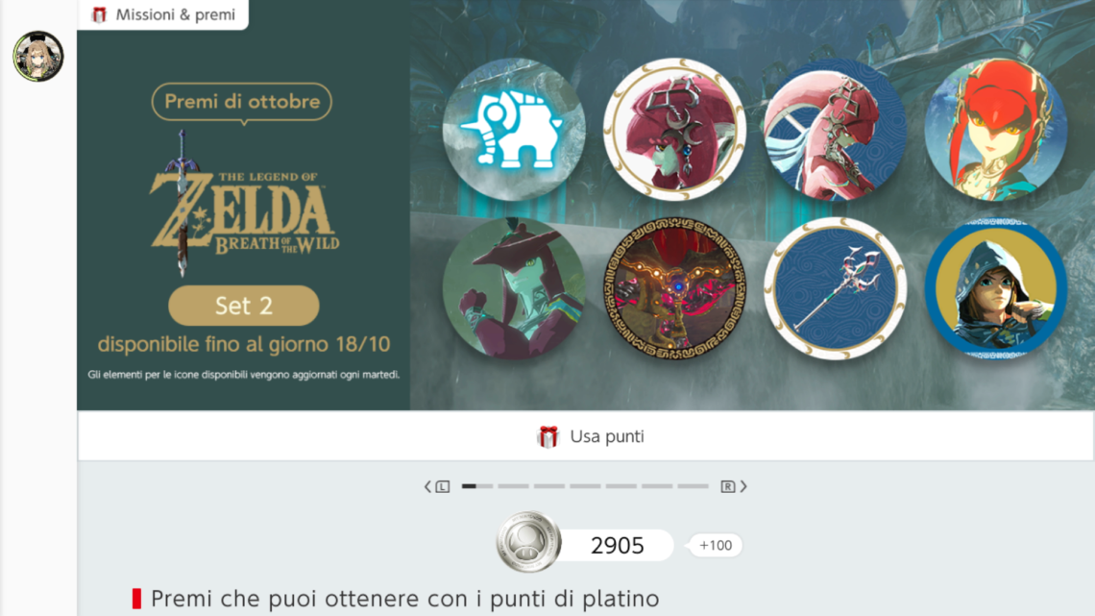Go to previous page with L arrow
The image size is (1095, 616).
(x=436, y=486)
